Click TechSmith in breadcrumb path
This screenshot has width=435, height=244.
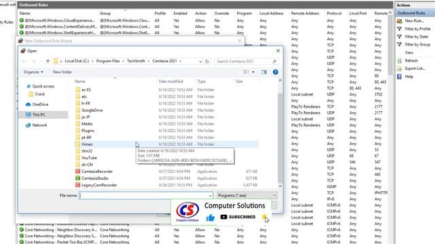tap(136, 61)
